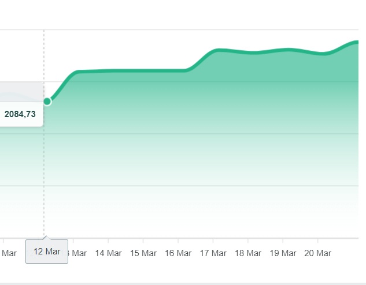This screenshot has height=285, width=366.
Task: Click the chart line above 18 Mar
Action: [248, 52]
